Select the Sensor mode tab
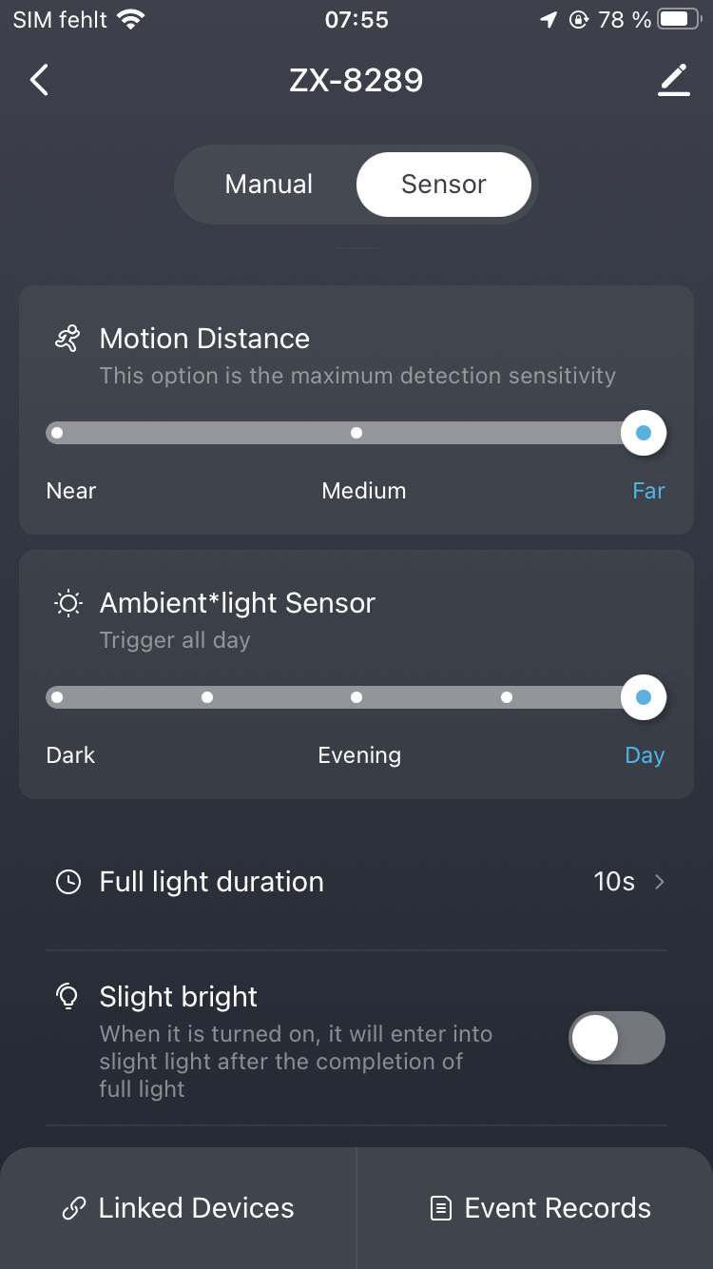 443,185
